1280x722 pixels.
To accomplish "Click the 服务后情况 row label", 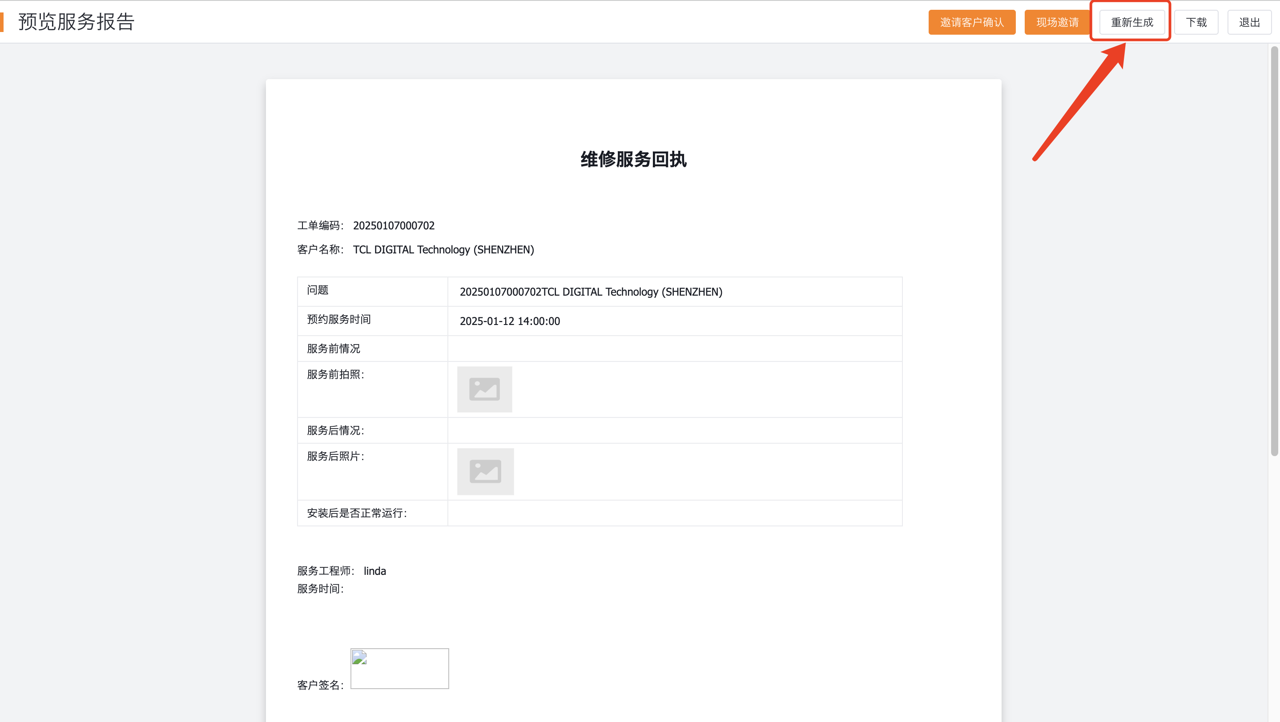I will point(335,430).
